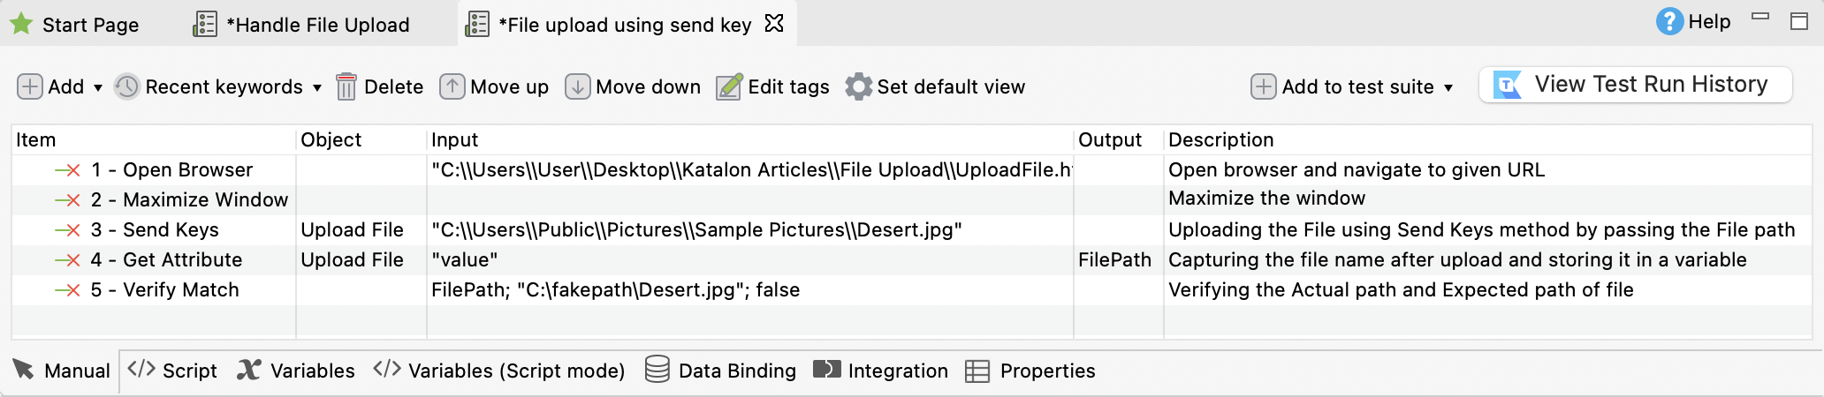Switch to the Script tab

coord(173,371)
